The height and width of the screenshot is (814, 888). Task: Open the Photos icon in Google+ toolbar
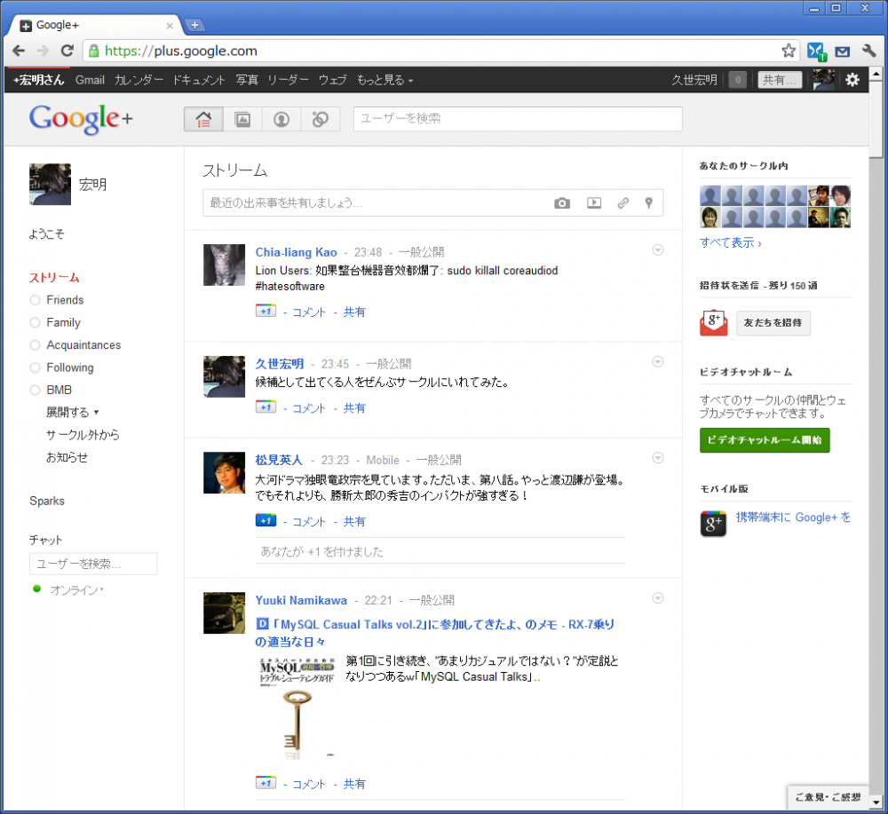[x=243, y=120]
